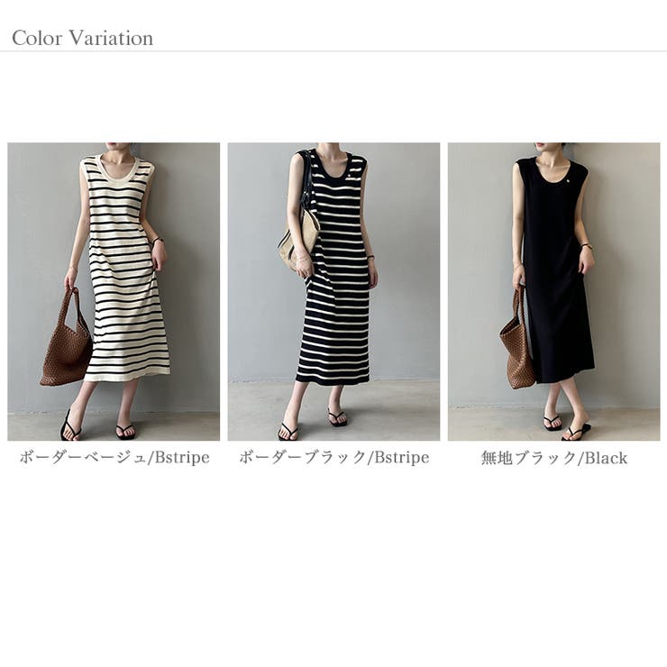
Task: Click the hem of beige striped dress
Action: click(x=127, y=373)
